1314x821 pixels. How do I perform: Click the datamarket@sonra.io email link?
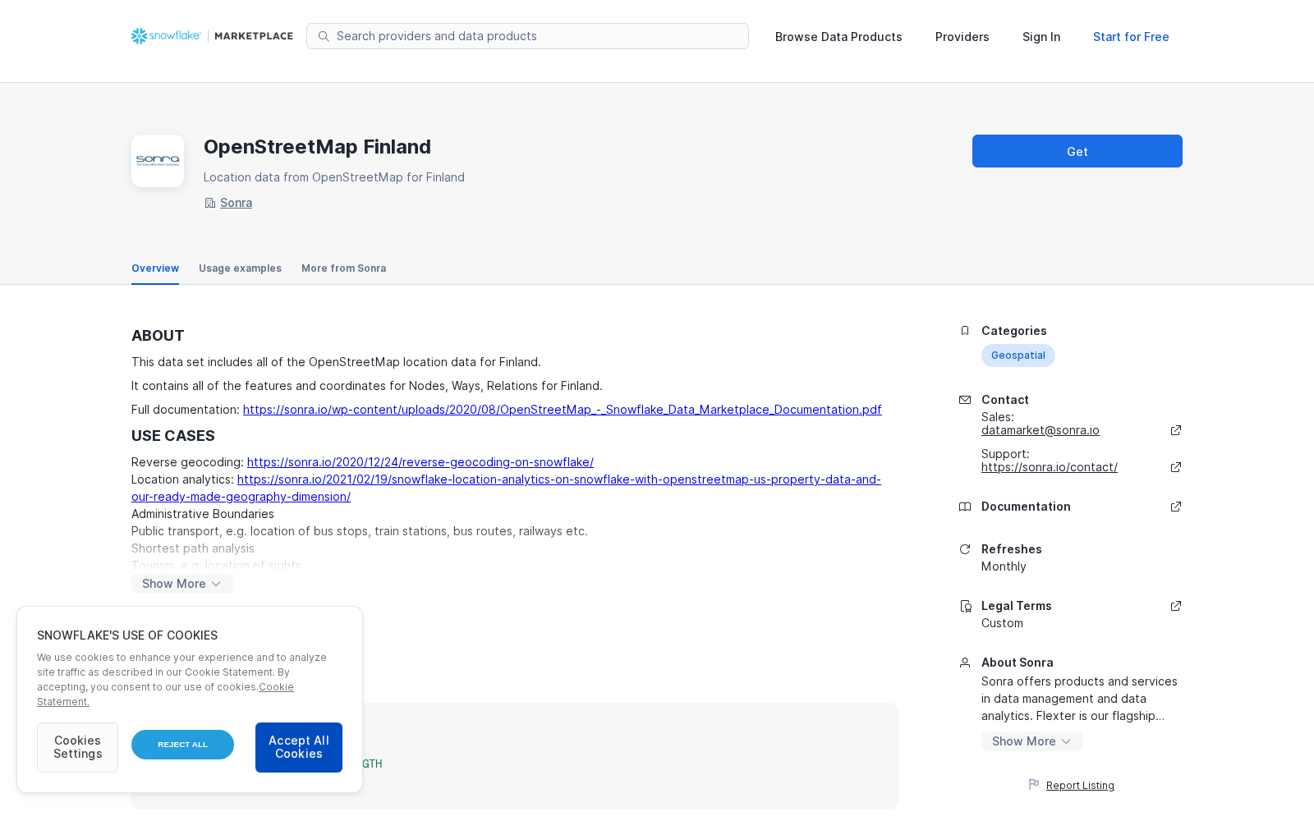coord(1041,430)
